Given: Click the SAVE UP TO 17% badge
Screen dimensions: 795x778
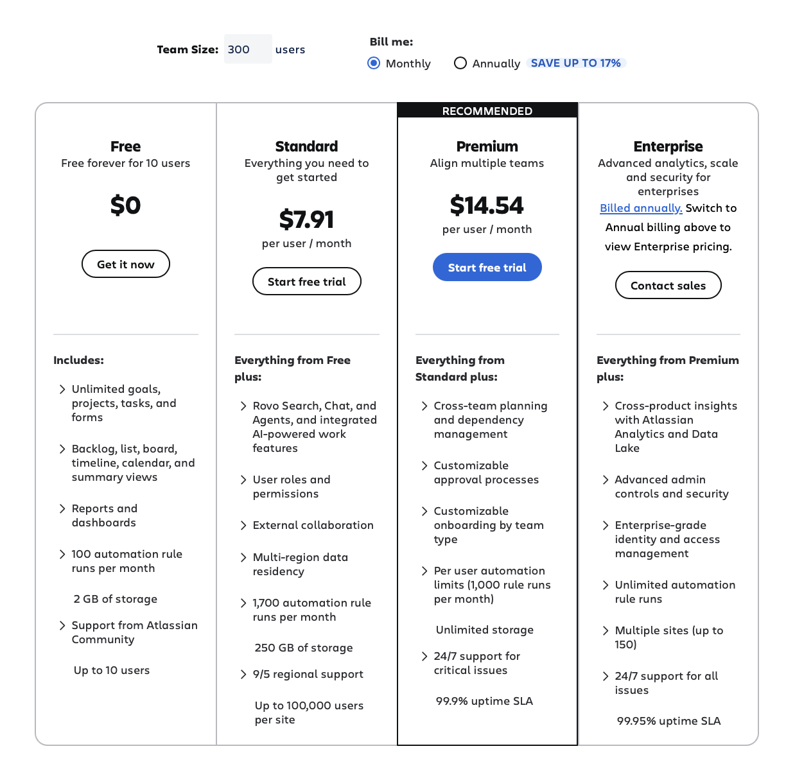Looking at the screenshot, I should pos(576,63).
